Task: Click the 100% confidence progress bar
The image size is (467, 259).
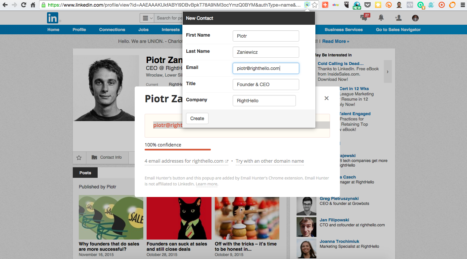Action: (x=178, y=149)
